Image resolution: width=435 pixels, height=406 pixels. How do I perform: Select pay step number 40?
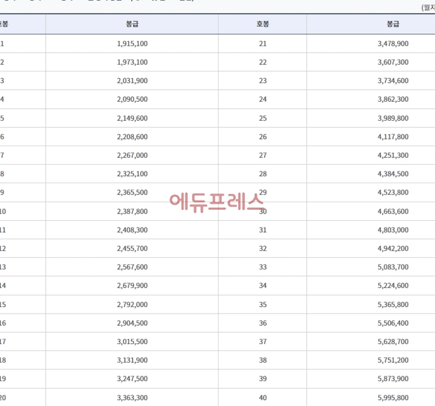click(263, 398)
